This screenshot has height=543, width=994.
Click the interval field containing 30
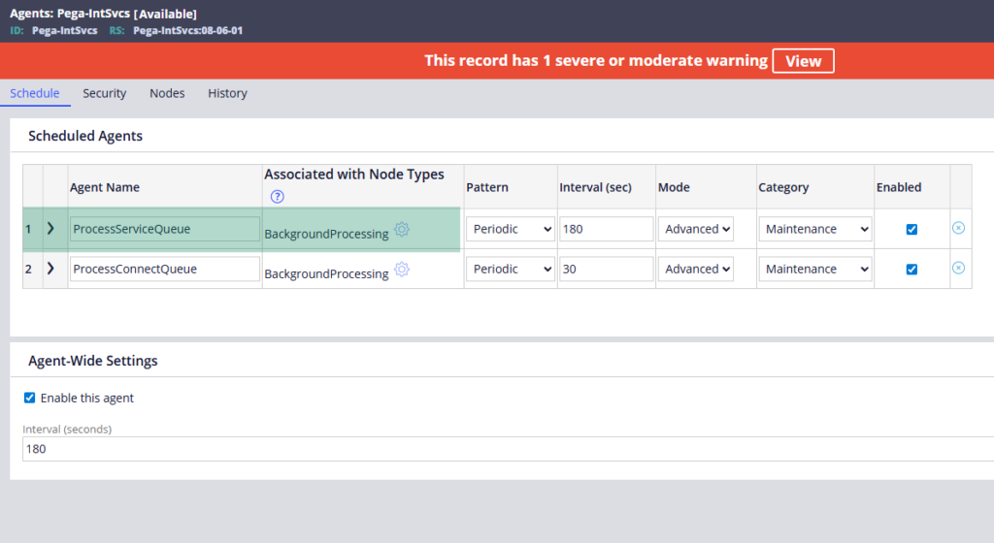pyautogui.click(x=607, y=269)
